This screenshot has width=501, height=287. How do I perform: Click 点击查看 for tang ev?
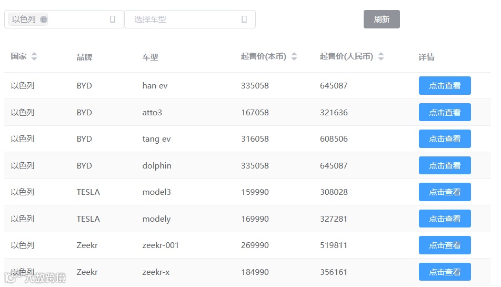click(445, 138)
